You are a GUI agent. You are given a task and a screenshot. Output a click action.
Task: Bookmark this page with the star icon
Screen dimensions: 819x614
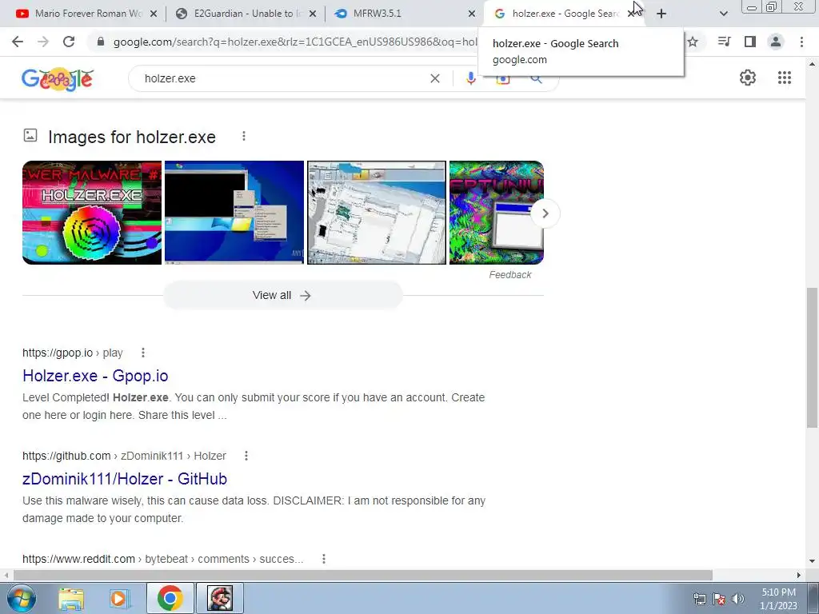693,42
